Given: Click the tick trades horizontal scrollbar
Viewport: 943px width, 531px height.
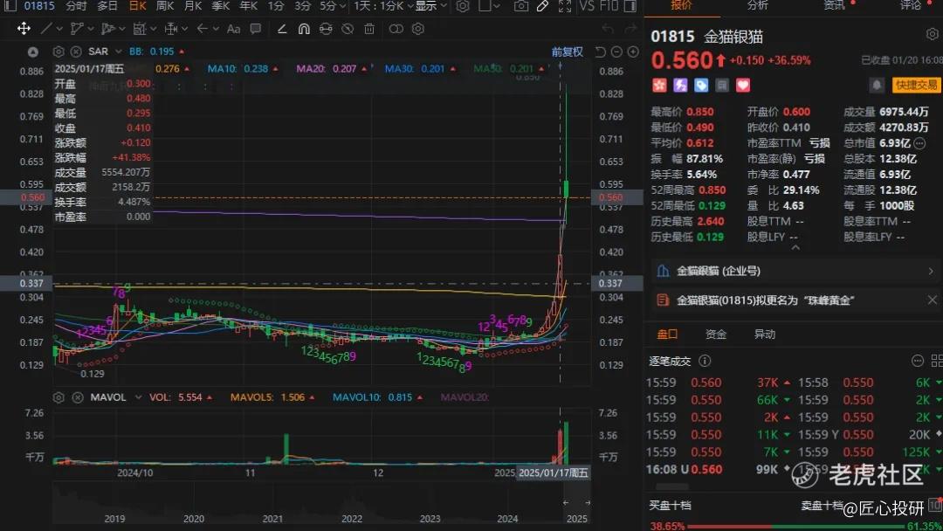Looking at the screenshot, I should (x=671, y=486).
